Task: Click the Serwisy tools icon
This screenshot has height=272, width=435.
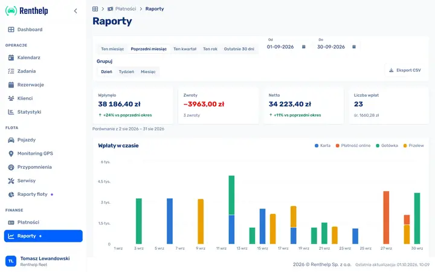Action: click(x=11, y=181)
